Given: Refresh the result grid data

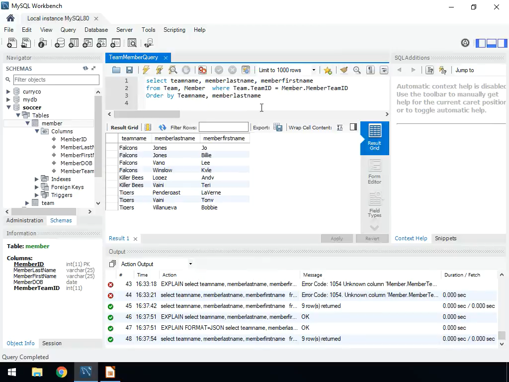Looking at the screenshot, I should [x=162, y=127].
